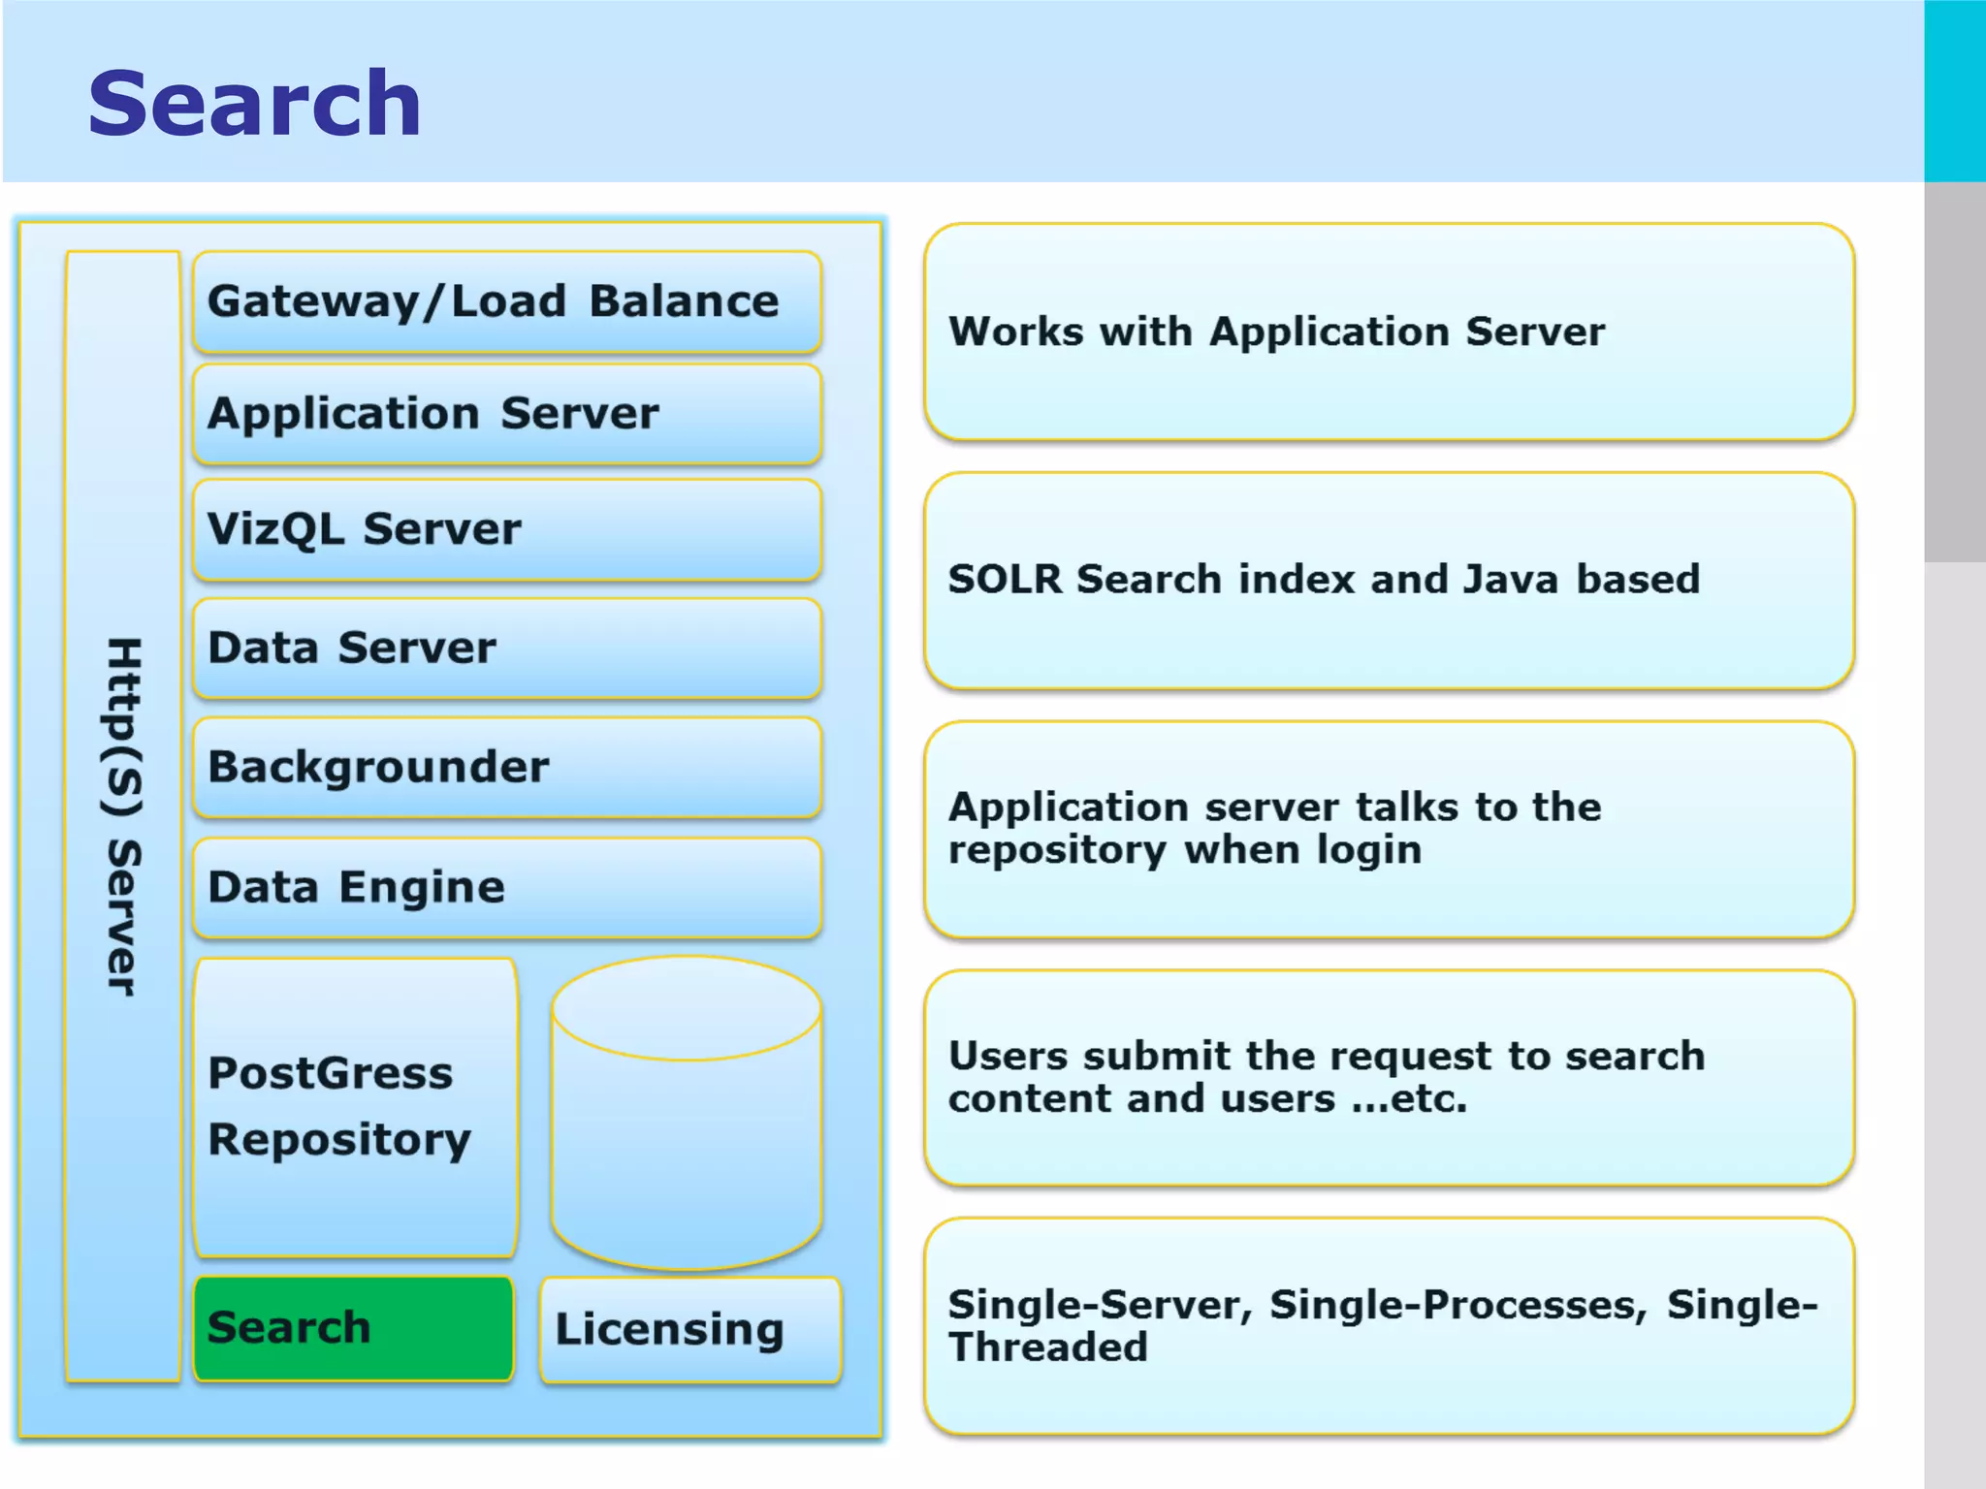Select the Data Server box
The height and width of the screenshot is (1489, 1986).
click(x=507, y=648)
